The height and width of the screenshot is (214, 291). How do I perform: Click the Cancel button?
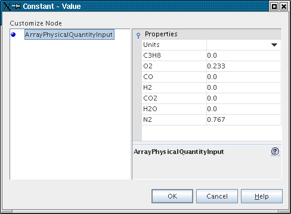[217, 196]
